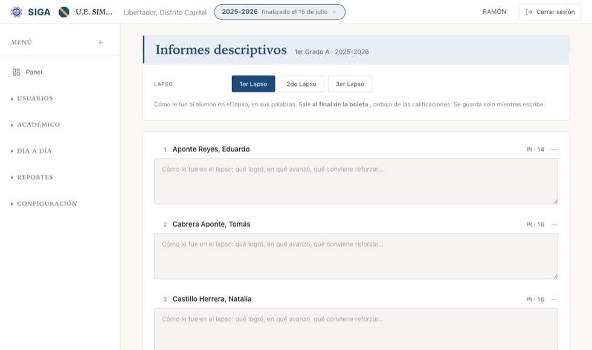The width and height of the screenshot is (592, 350).
Task: Click the PI · 14 label
Action: (535, 150)
